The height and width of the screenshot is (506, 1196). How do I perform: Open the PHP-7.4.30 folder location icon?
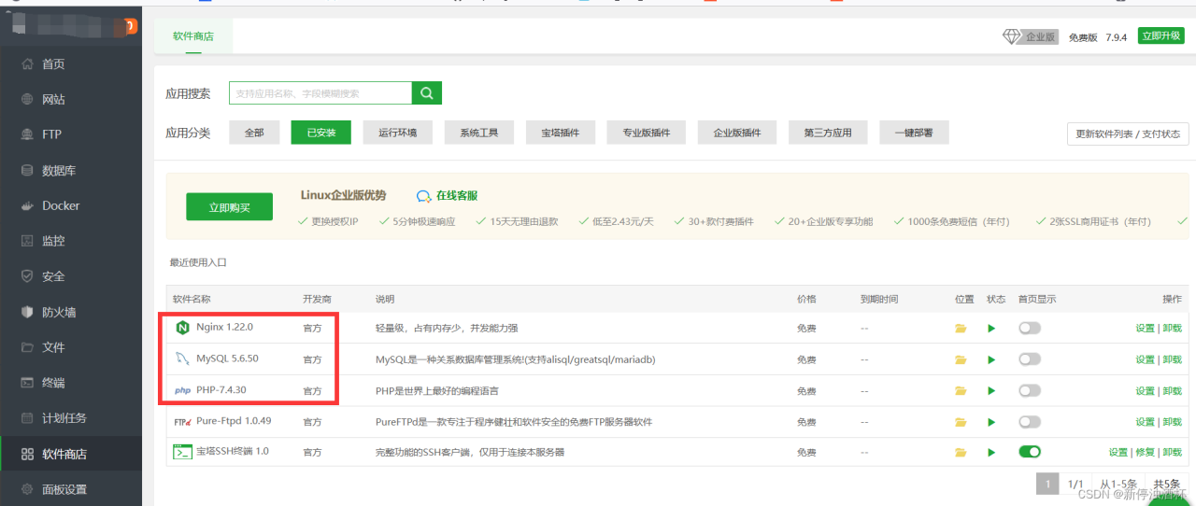pos(961,391)
